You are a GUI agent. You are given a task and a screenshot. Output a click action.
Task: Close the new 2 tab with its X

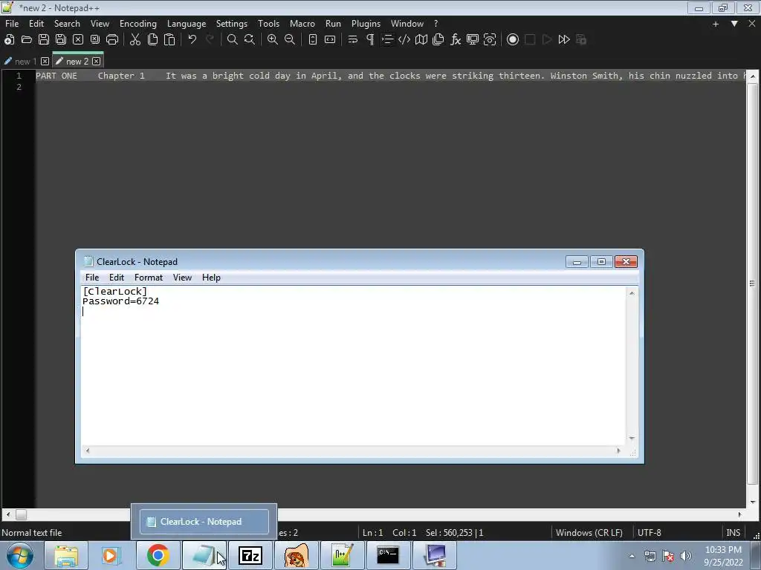tap(96, 61)
